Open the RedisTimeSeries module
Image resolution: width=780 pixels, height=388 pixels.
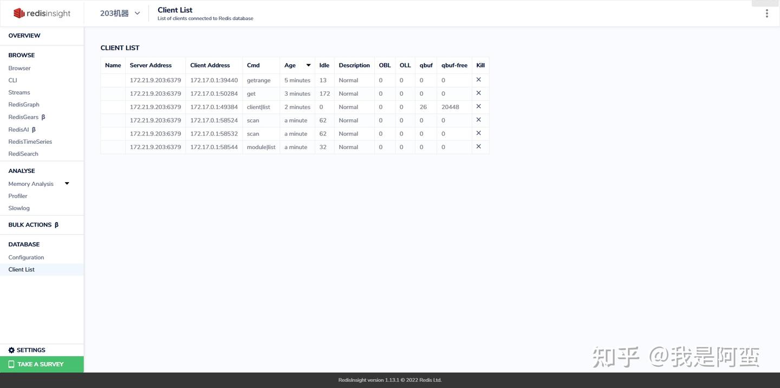tap(30, 141)
